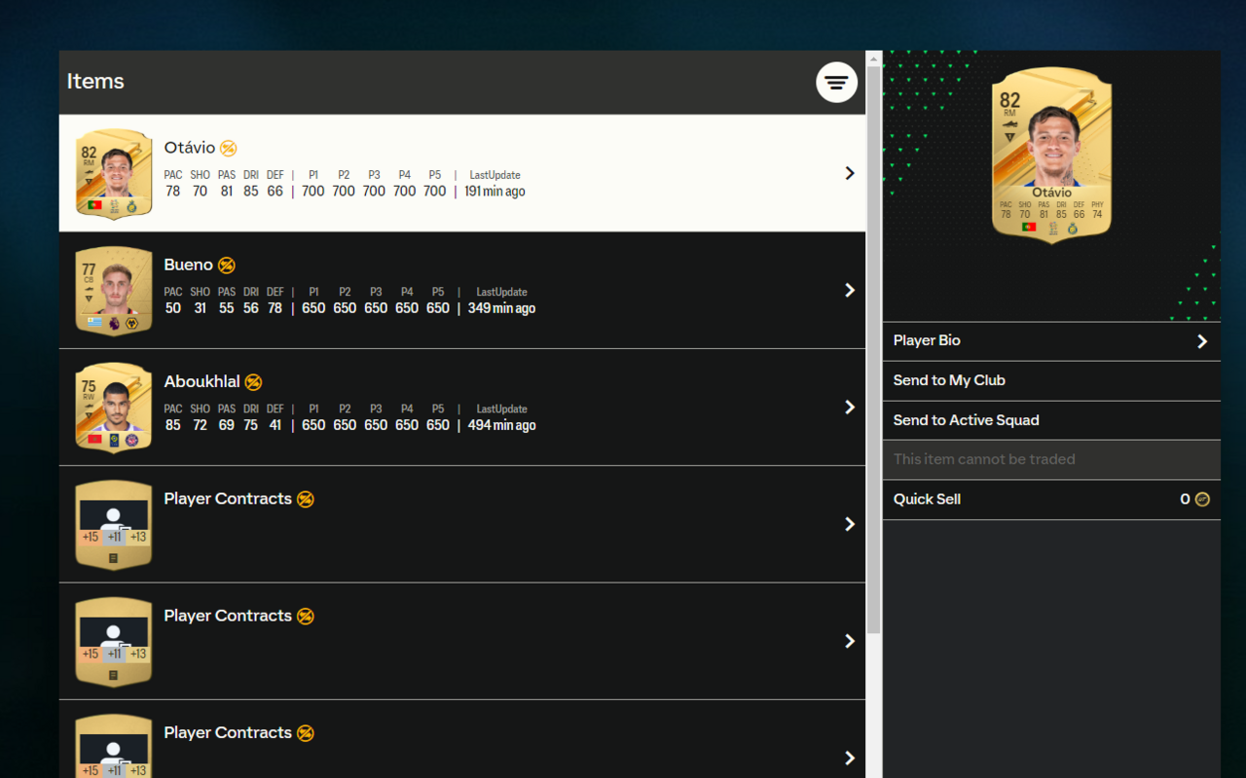Select the Otávio 82 card thumbnail in list
This screenshot has width=1246, height=778.
pyautogui.click(x=114, y=174)
